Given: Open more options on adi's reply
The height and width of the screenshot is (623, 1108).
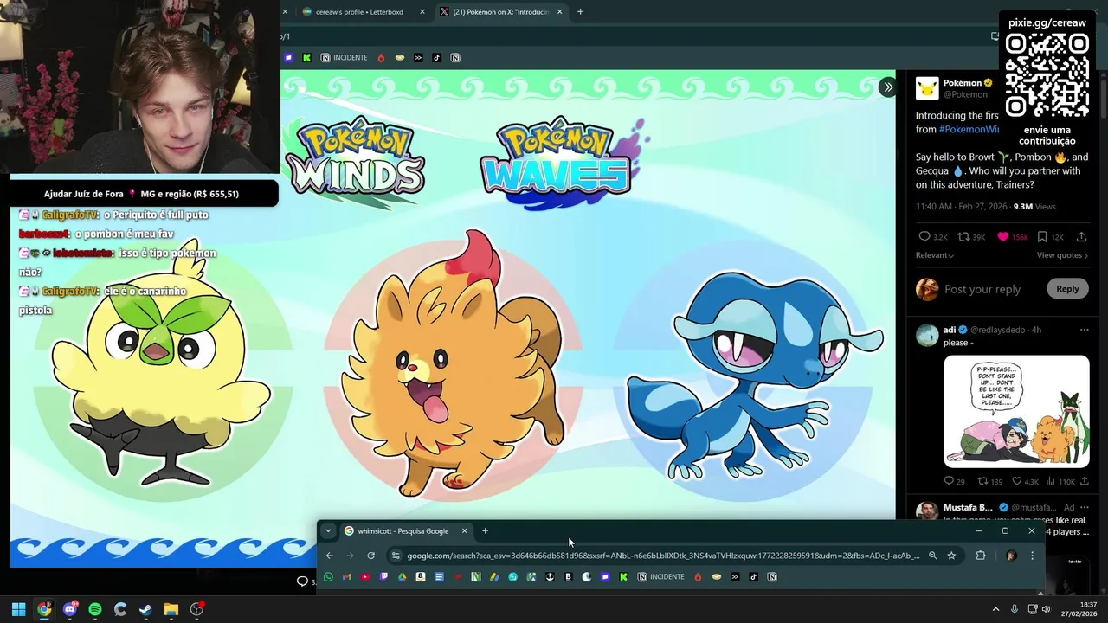Looking at the screenshot, I should click(1084, 330).
